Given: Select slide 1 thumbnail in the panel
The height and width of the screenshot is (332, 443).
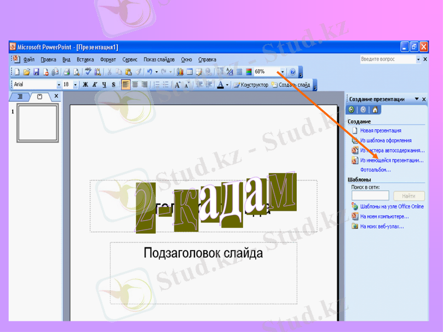Looking at the screenshot, I should click(x=38, y=123).
